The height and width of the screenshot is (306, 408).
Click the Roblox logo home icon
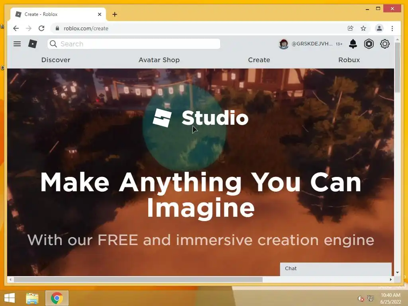pyautogui.click(x=33, y=44)
